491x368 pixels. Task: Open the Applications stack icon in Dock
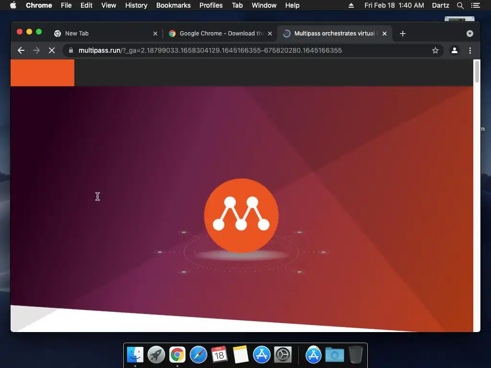pos(314,355)
